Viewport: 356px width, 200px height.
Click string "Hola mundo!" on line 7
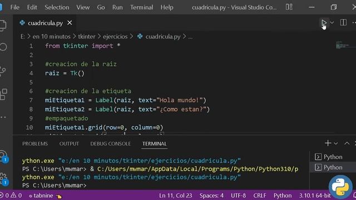(179, 100)
